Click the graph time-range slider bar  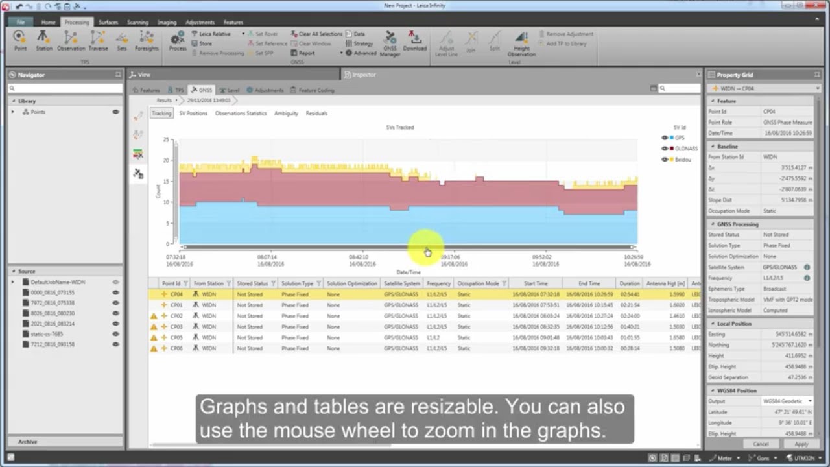pos(409,247)
